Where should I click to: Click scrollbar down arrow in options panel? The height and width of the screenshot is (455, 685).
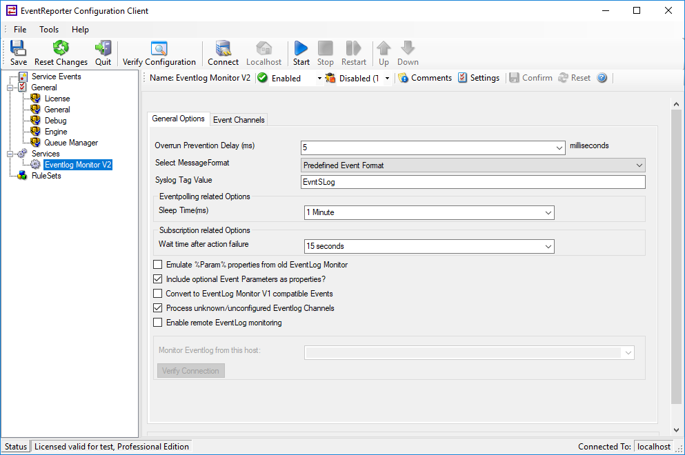[x=676, y=430]
